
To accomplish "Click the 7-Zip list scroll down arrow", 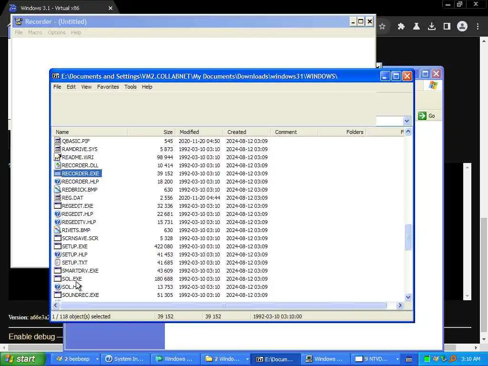I will coord(408,297).
